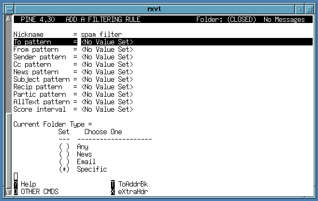Select the From pattern value field
Viewport: 318px width, 201px height.
[107, 49]
